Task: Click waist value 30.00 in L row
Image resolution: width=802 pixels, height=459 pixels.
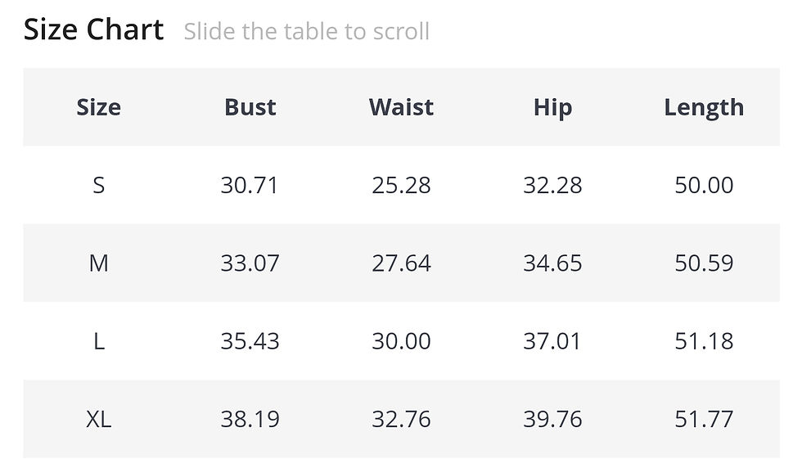Action: (402, 341)
